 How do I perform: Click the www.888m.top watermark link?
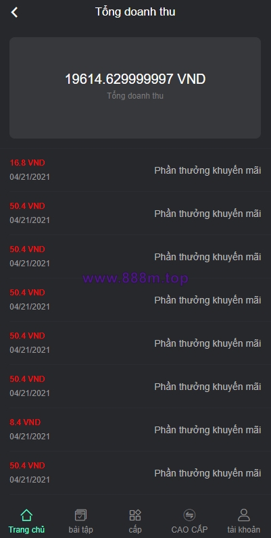point(135,278)
